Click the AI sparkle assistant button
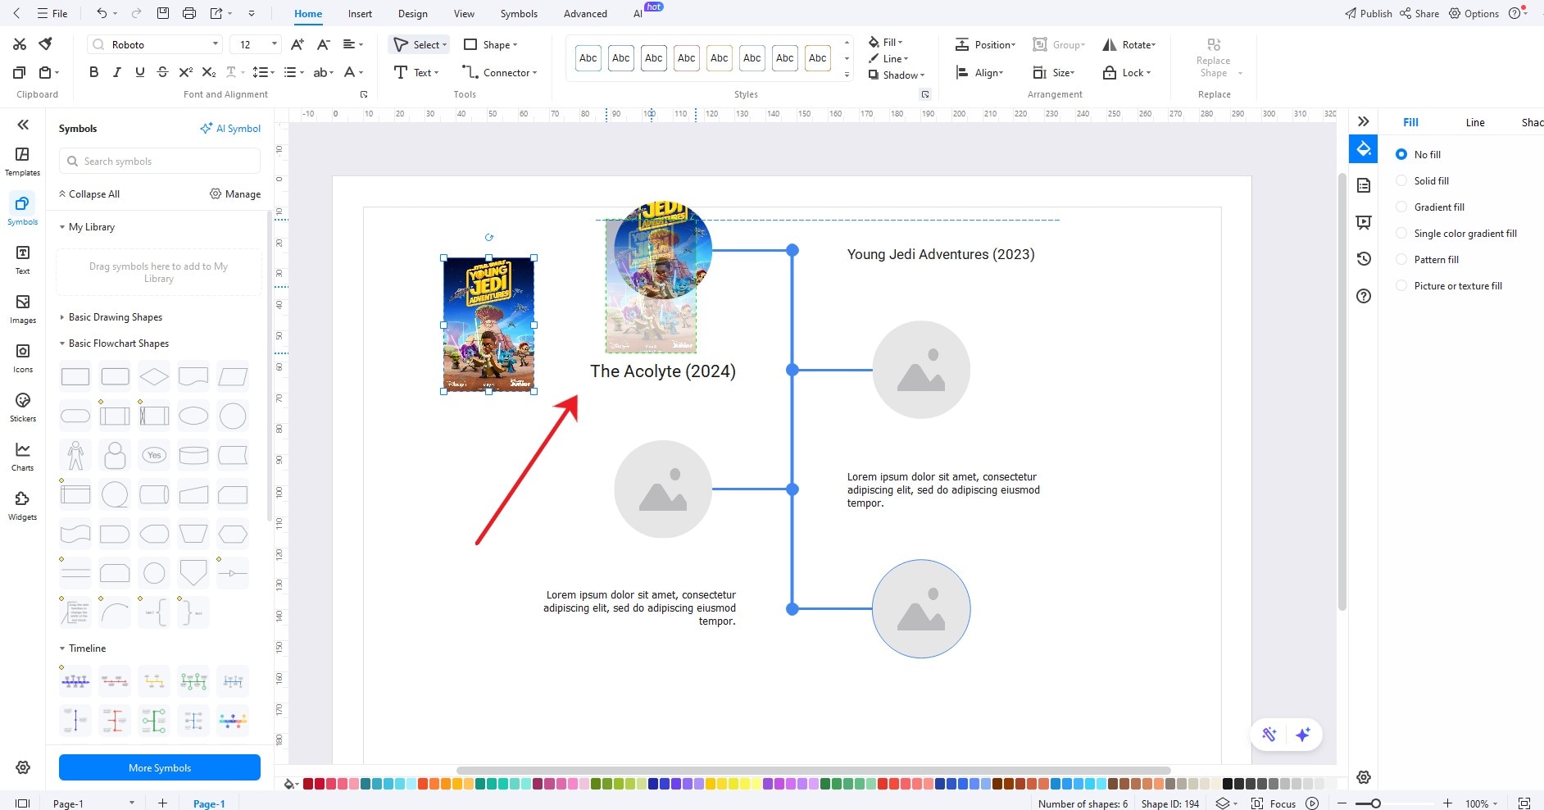The height and width of the screenshot is (810, 1544). (x=1303, y=735)
